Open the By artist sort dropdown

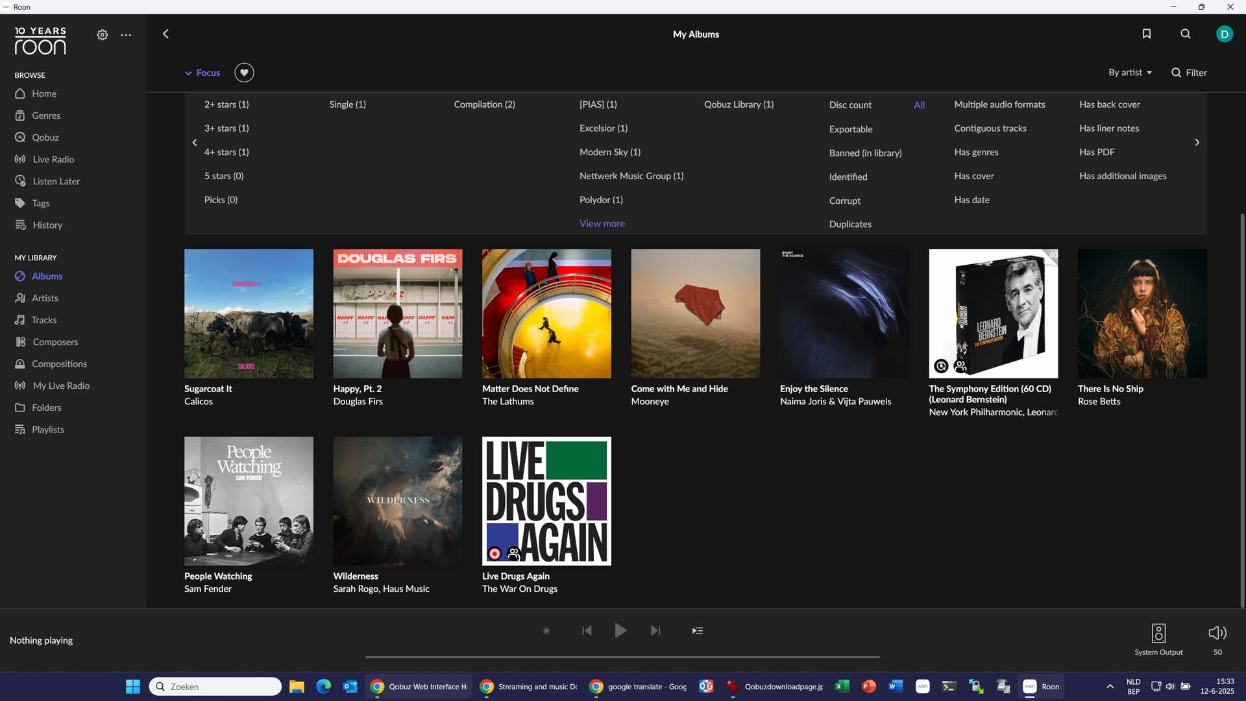(1130, 73)
